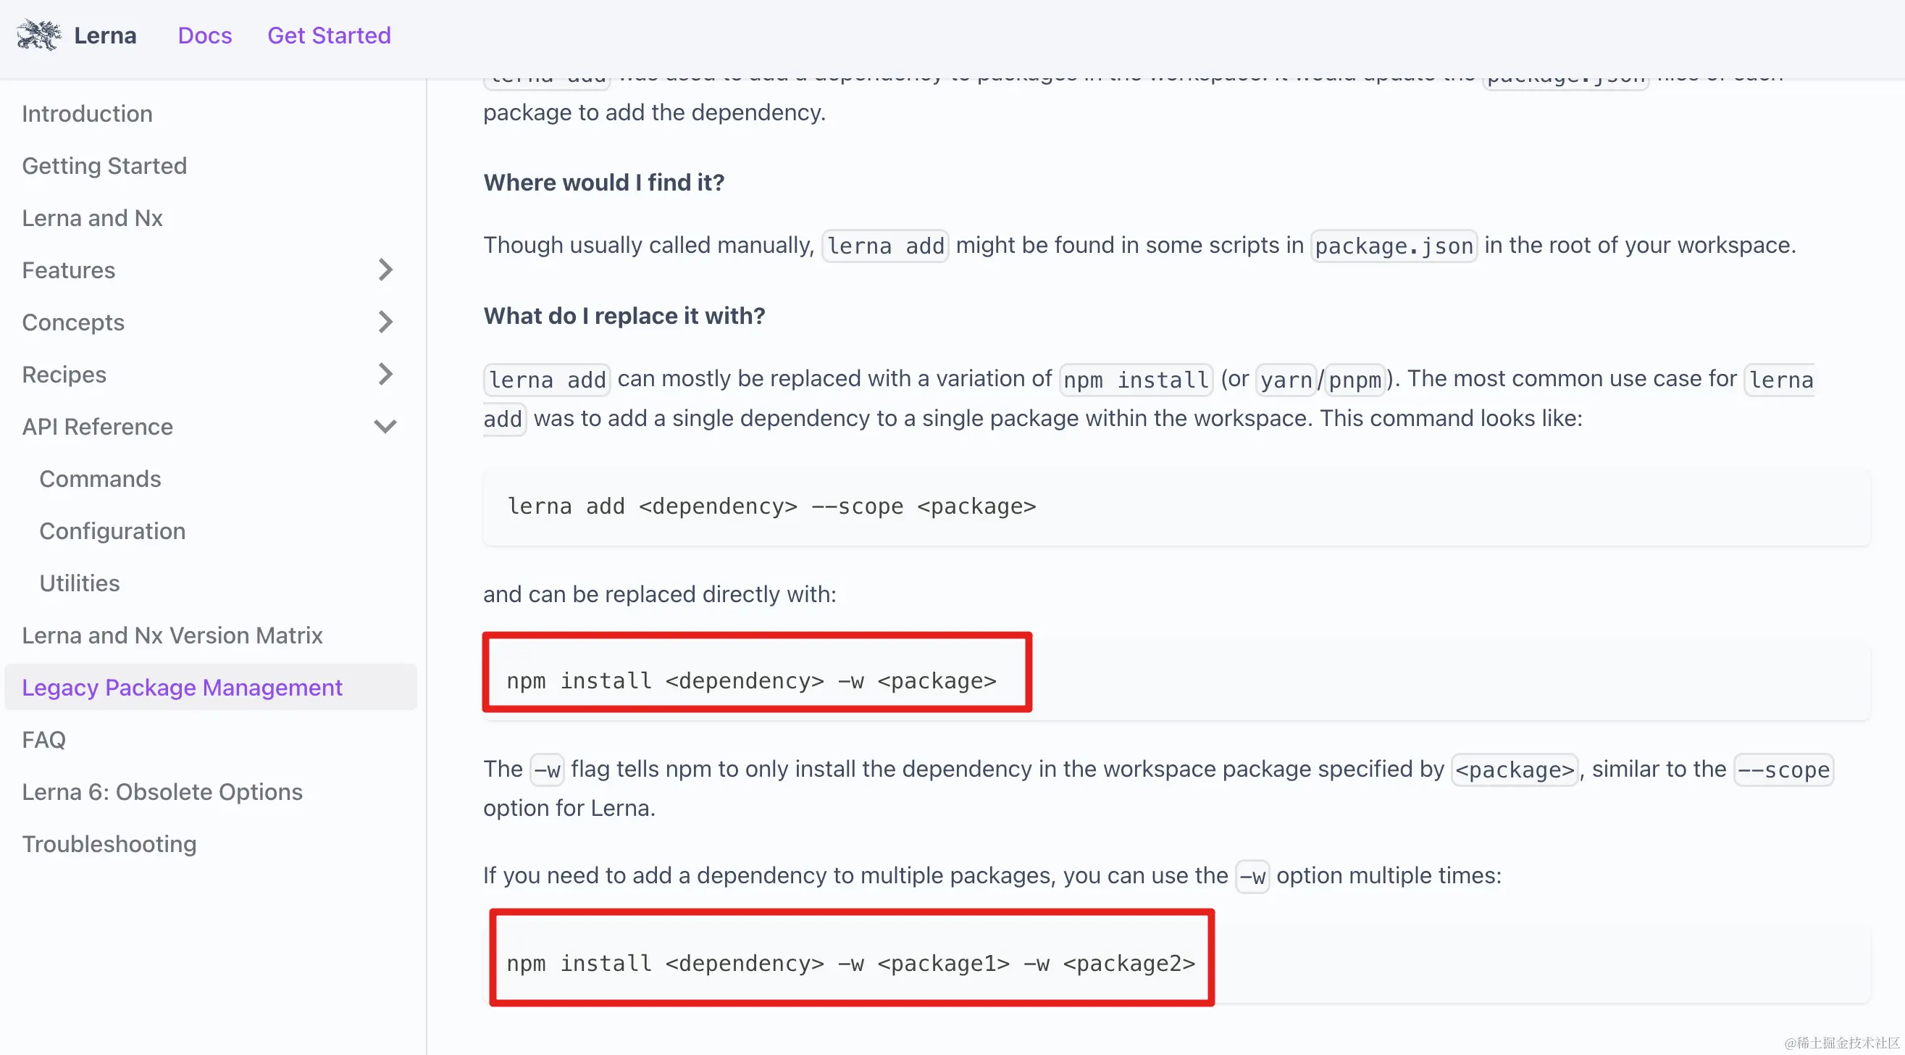Image resolution: width=1905 pixels, height=1055 pixels.
Task: Select Lerna and Nx sidebar item
Action: (93, 218)
